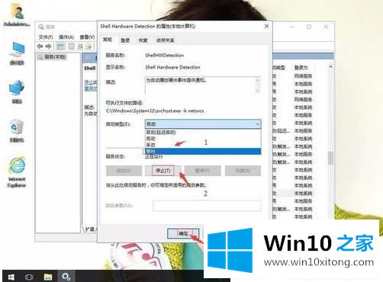Close the Shell Hardware Detection properties dialog
383x282 pixels.
(x=266, y=26)
